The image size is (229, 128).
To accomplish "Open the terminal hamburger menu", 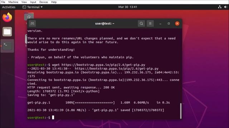I will (150, 23).
